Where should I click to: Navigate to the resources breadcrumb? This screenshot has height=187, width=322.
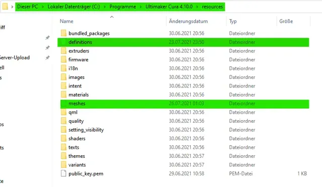[212, 7]
